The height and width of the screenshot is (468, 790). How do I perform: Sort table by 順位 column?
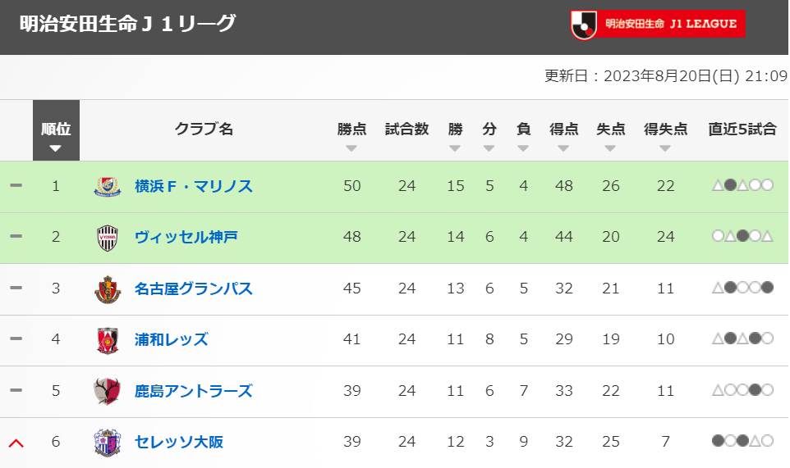56,130
